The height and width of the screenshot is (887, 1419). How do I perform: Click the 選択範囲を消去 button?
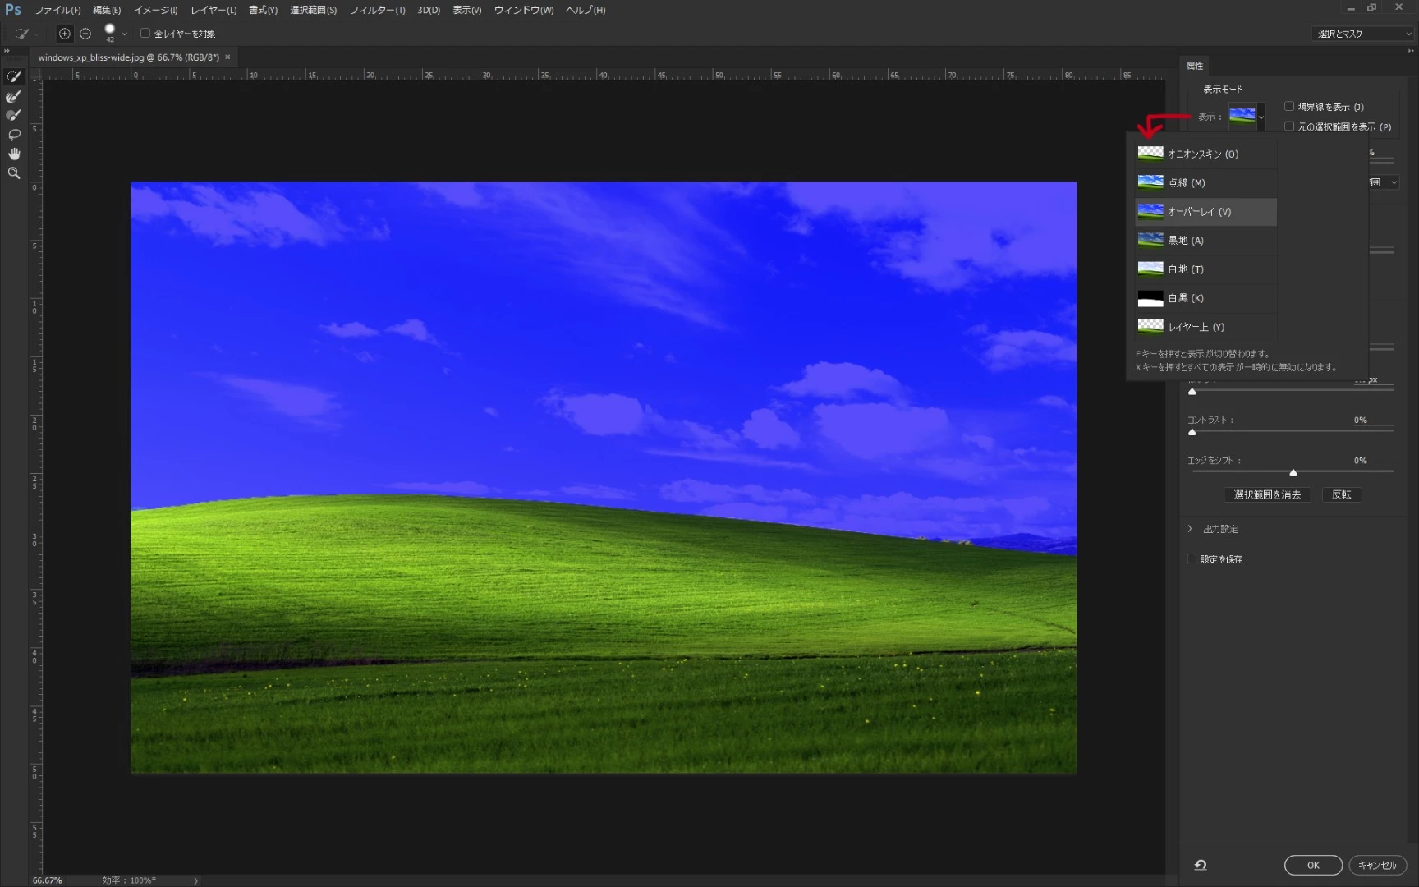pyautogui.click(x=1267, y=494)
